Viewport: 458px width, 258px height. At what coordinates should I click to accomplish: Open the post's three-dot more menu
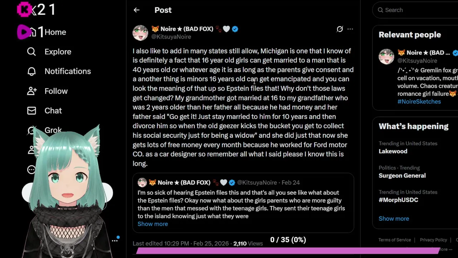[350, 29]
